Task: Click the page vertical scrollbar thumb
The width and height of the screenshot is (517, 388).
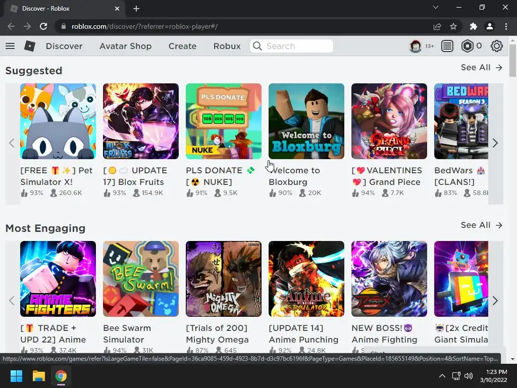Action: point(513,60)
